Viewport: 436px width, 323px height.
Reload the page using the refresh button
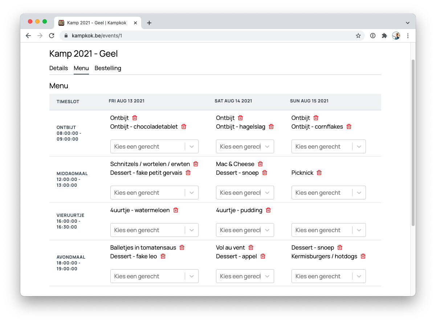[52, 36]
